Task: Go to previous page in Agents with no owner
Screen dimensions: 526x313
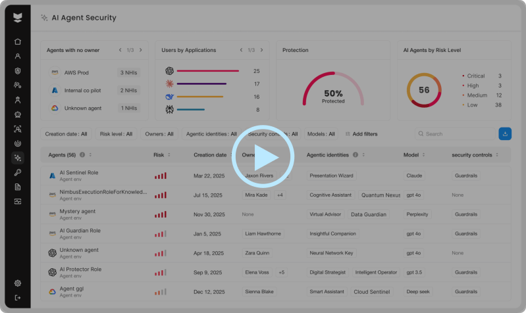Action: click(120, 50)
